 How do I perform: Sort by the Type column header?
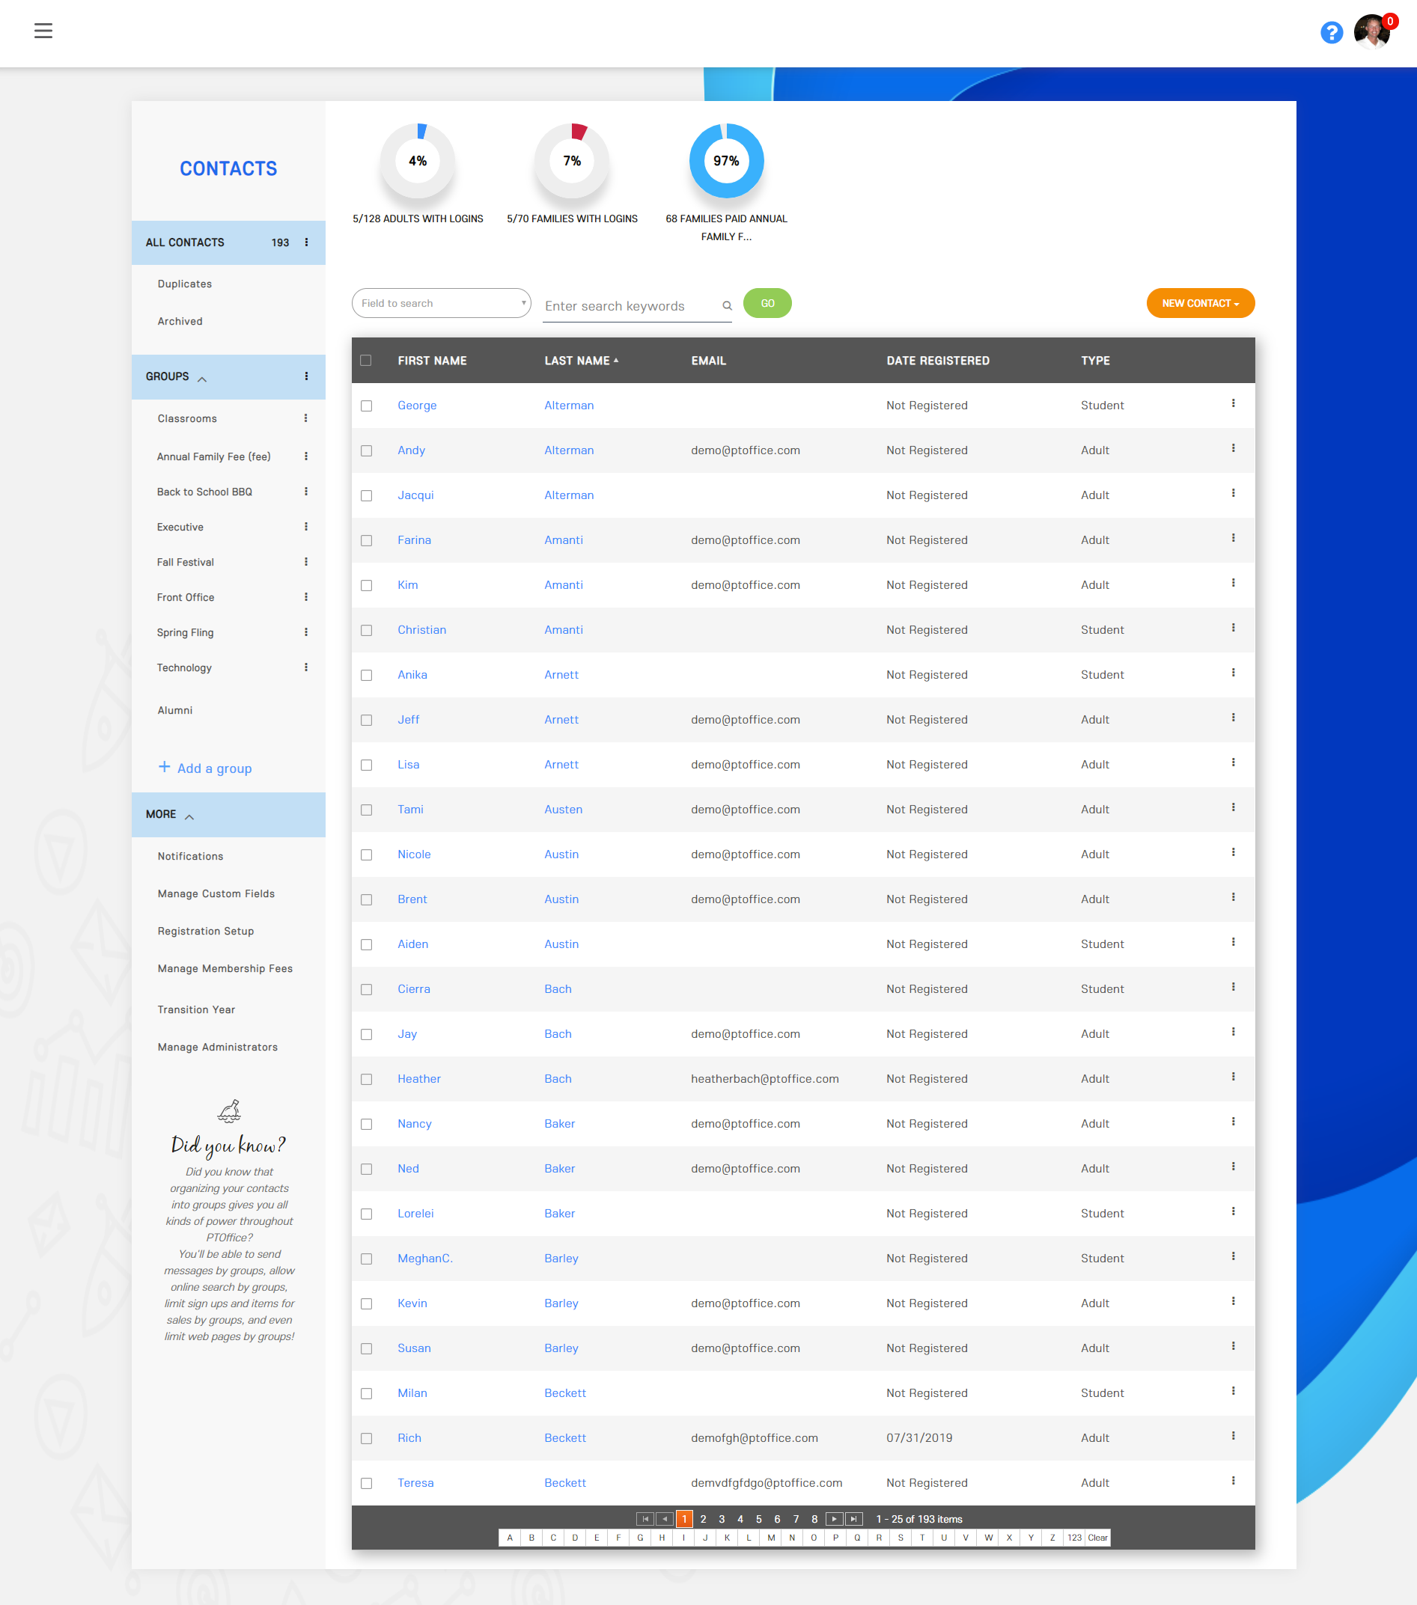click(x=1095, y=361)
